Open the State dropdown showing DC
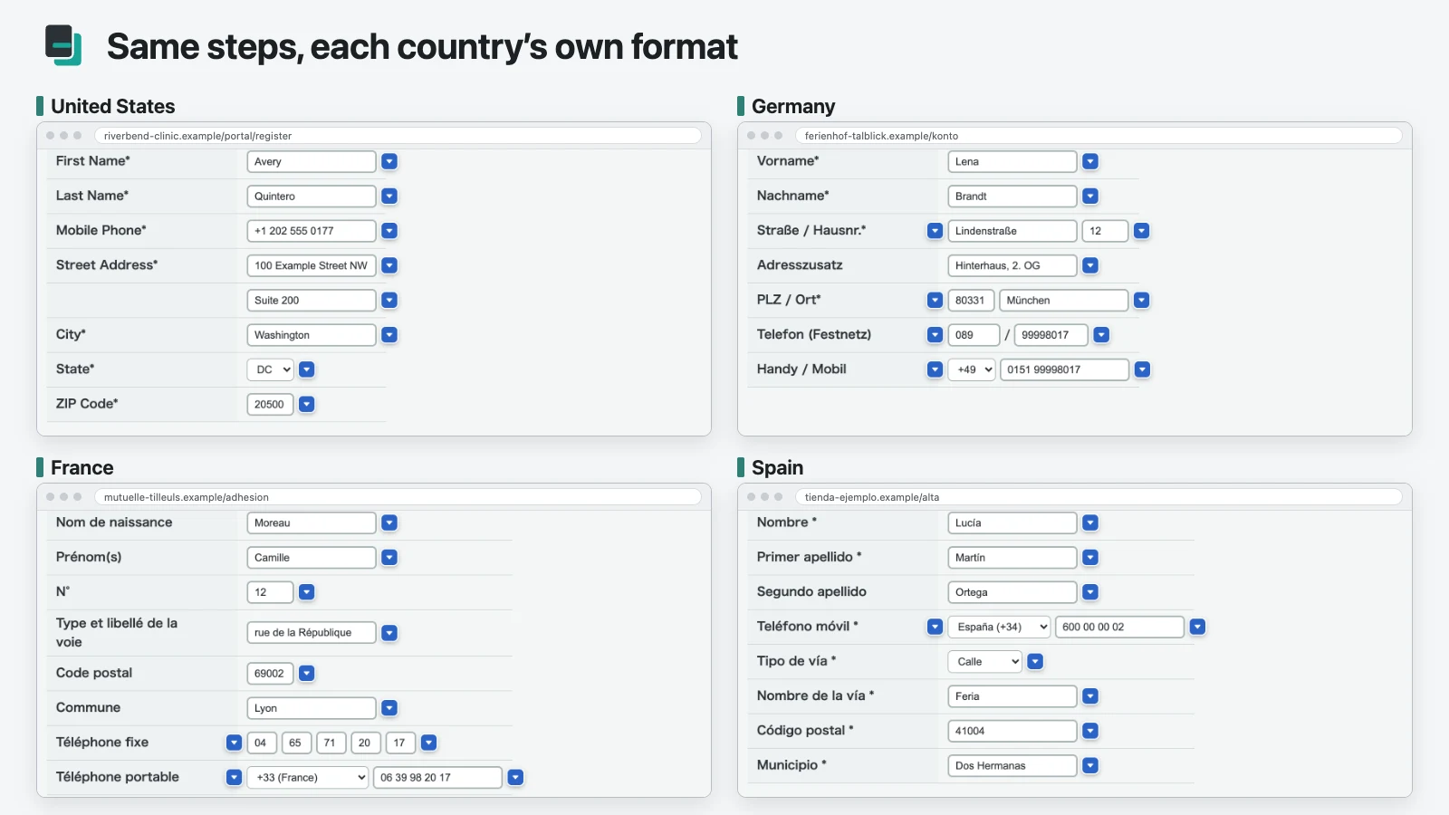 tap(271, 369)
